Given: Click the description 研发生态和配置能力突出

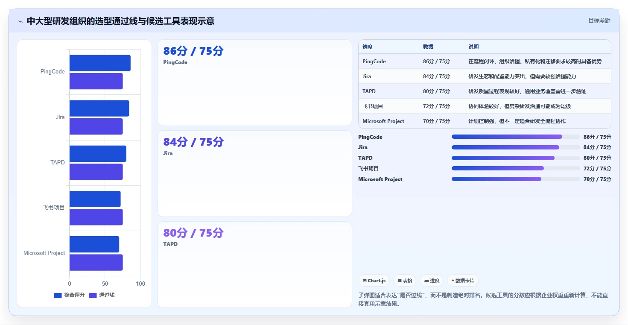Looking at the screenshot, I should (x=522, y=76).
